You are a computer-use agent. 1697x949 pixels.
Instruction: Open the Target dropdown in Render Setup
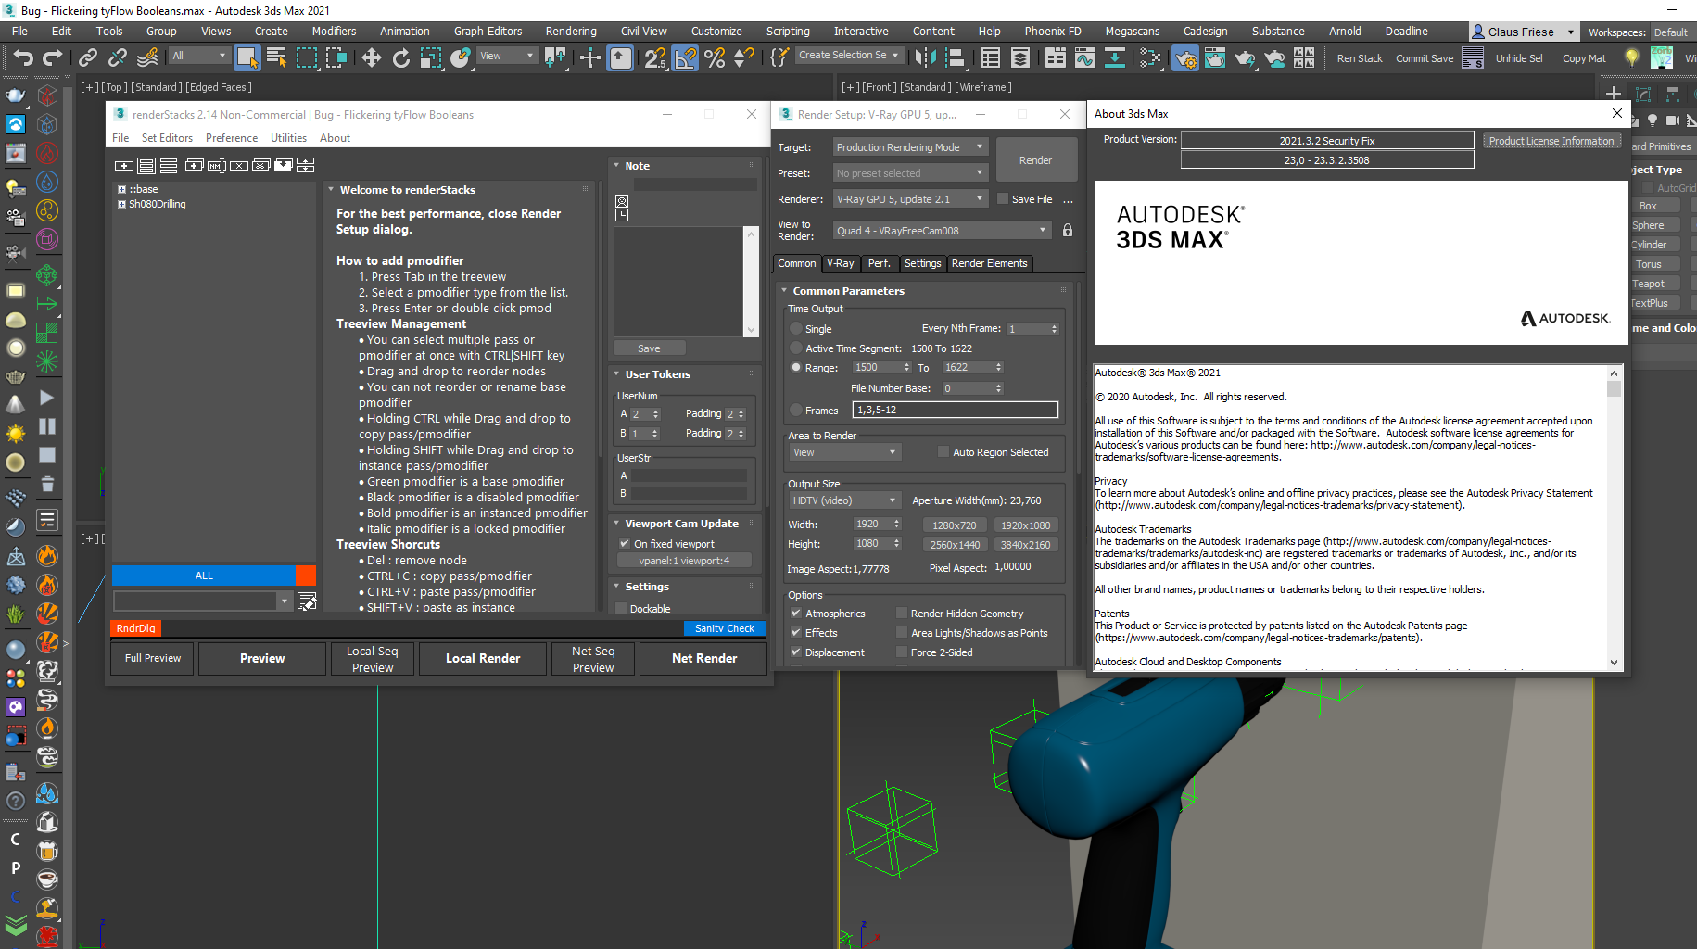pyautogui.click(x=910, y=146)
